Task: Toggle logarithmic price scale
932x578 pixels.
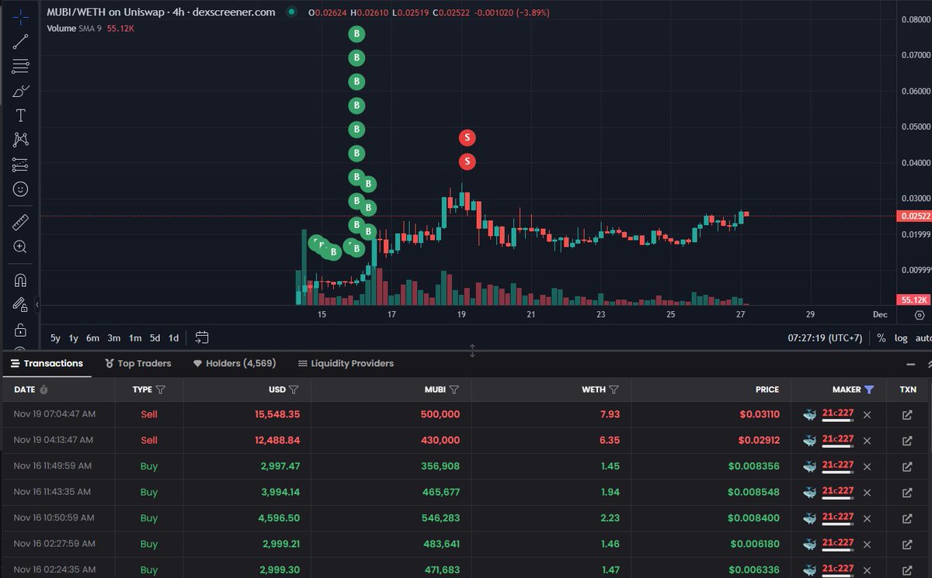Action: point(901,338)
